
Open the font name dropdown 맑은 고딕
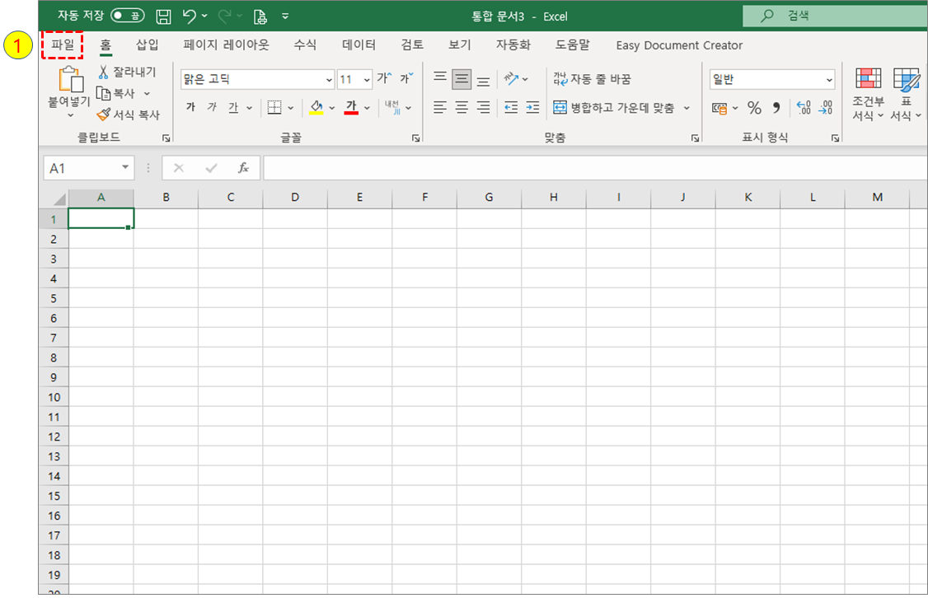coord(329,79)
